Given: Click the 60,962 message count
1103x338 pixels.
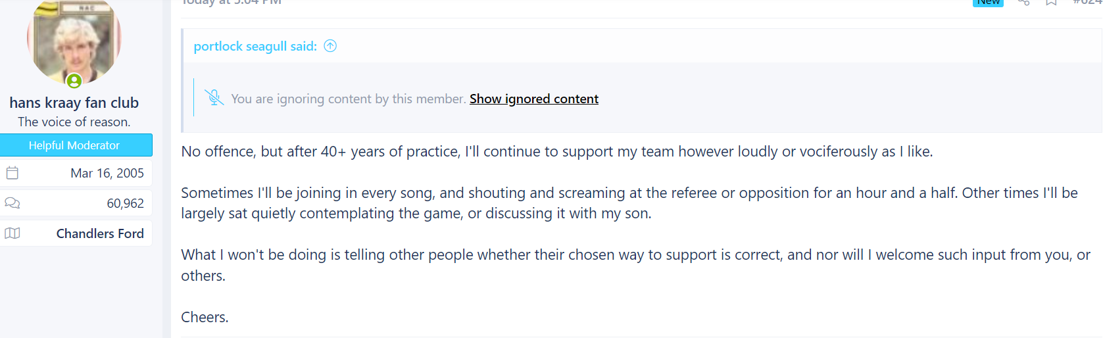Looking at the screenshot, I should click(x=125, y=203).
